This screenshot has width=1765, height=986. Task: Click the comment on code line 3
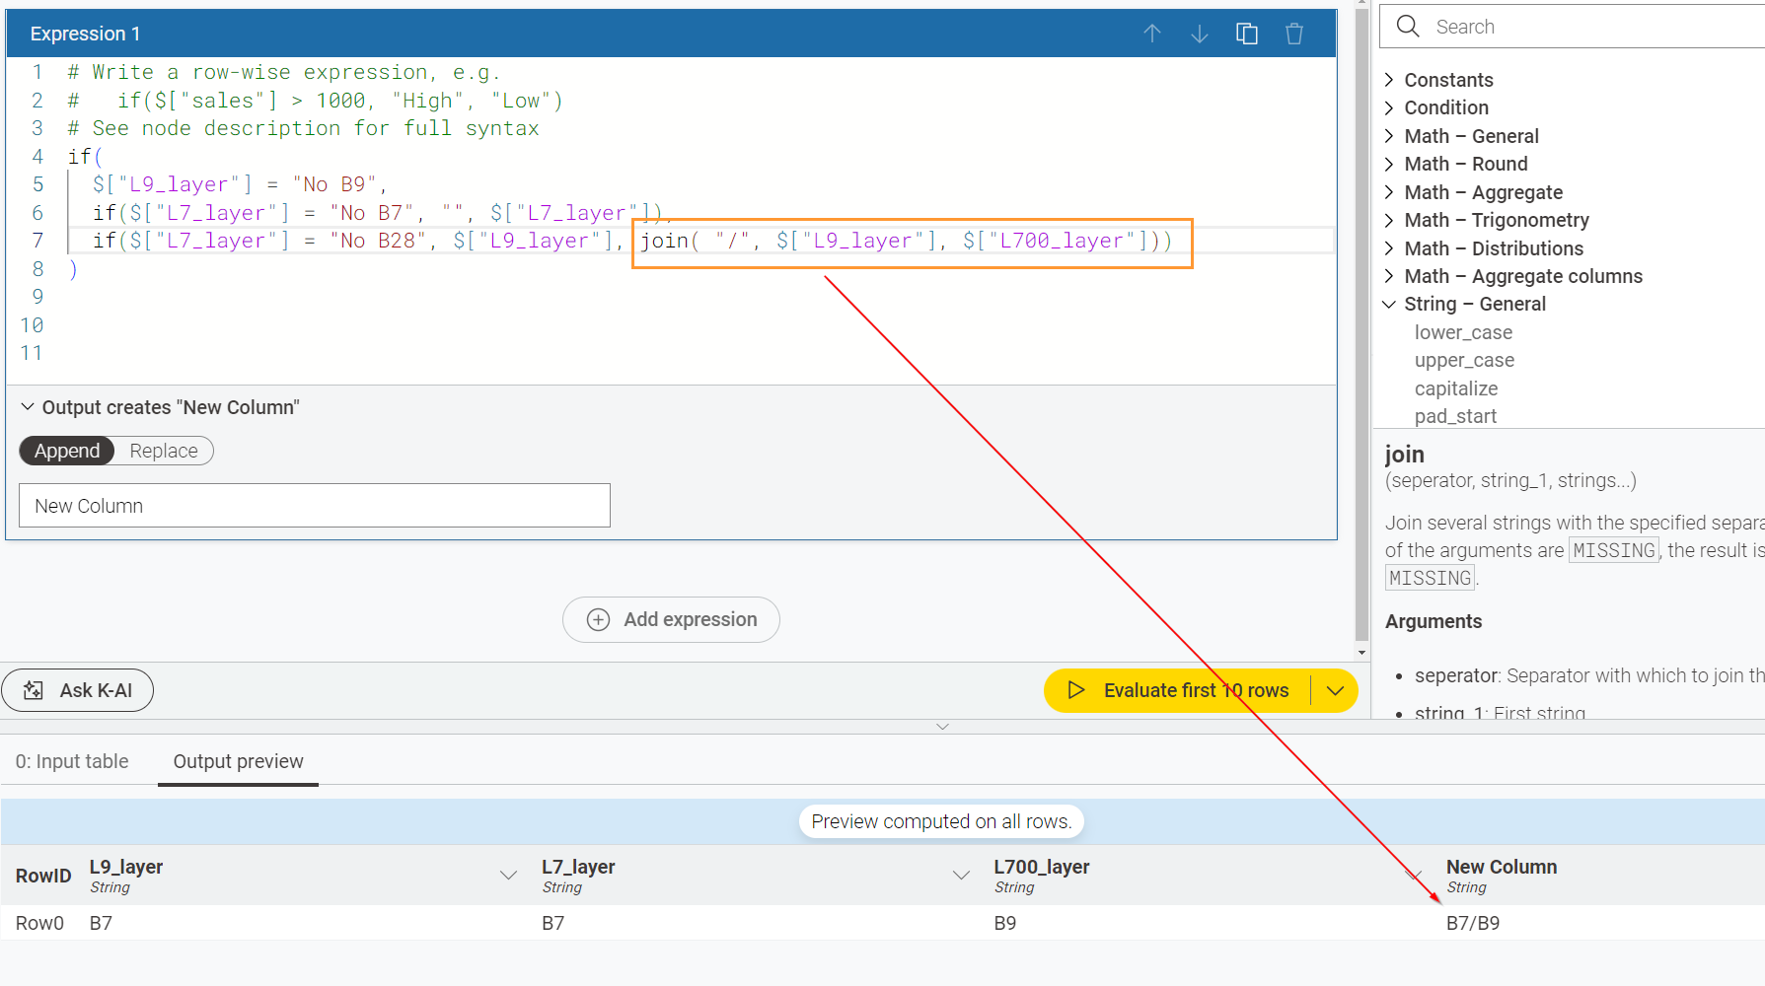pos(303,128)
